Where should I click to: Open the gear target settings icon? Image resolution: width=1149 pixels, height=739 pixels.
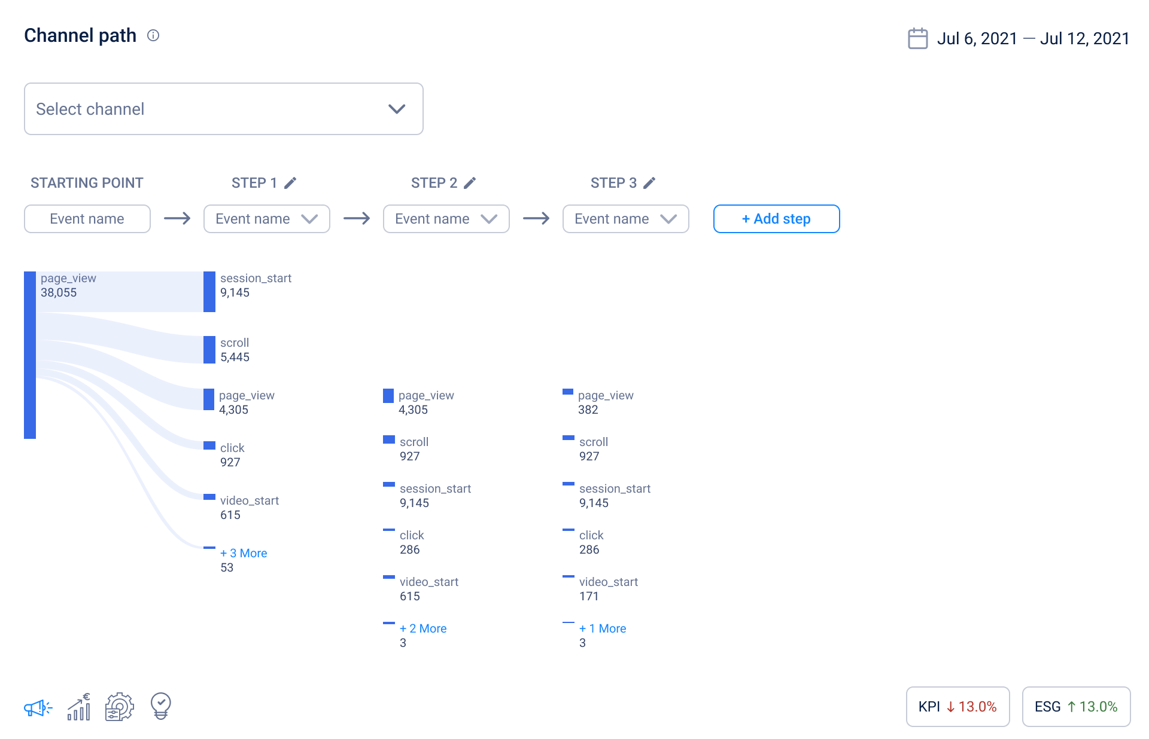[x=119, y=707]
